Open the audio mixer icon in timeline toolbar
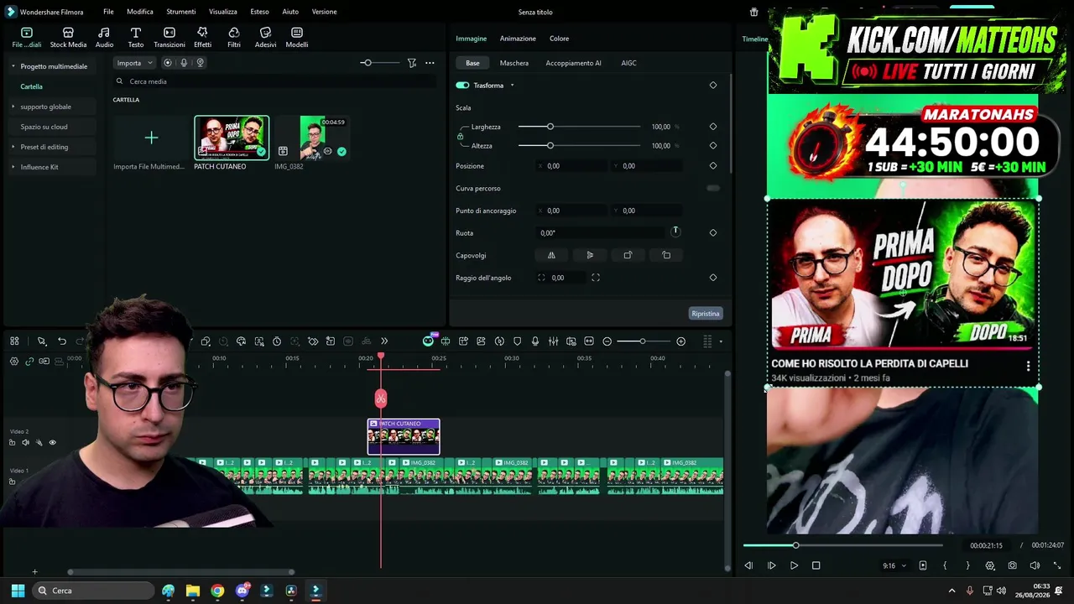The height and width of the screenshot is (604, 1074). pyautogui.click(x=553, y=341)
